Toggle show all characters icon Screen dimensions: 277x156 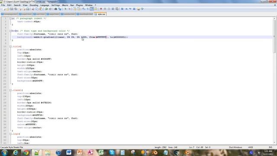pos(87,9)
